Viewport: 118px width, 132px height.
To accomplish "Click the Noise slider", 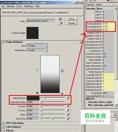I will click(x=53, y=115).
